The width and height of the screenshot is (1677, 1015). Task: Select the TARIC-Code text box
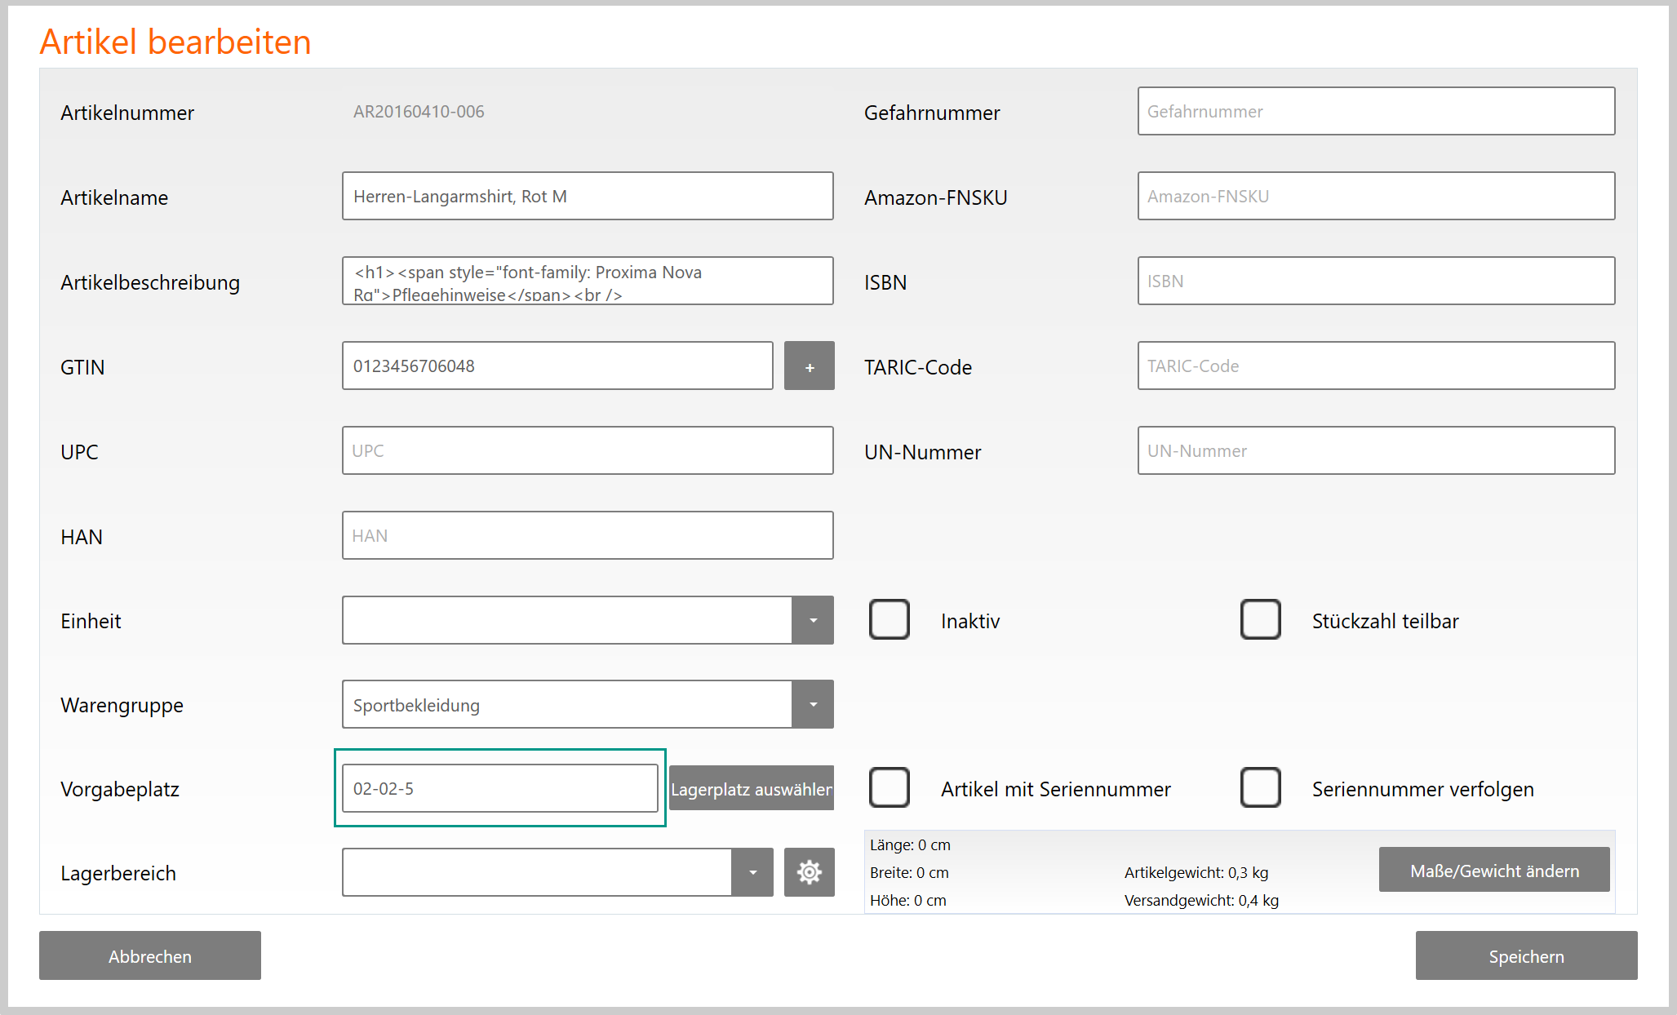coord(1376,366)
